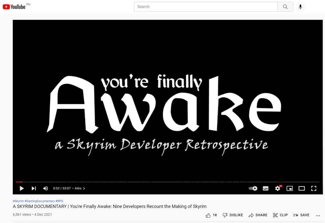The image size is (325, 223).
Task: Toggle the autoplay switch
Action: (253, 188)
